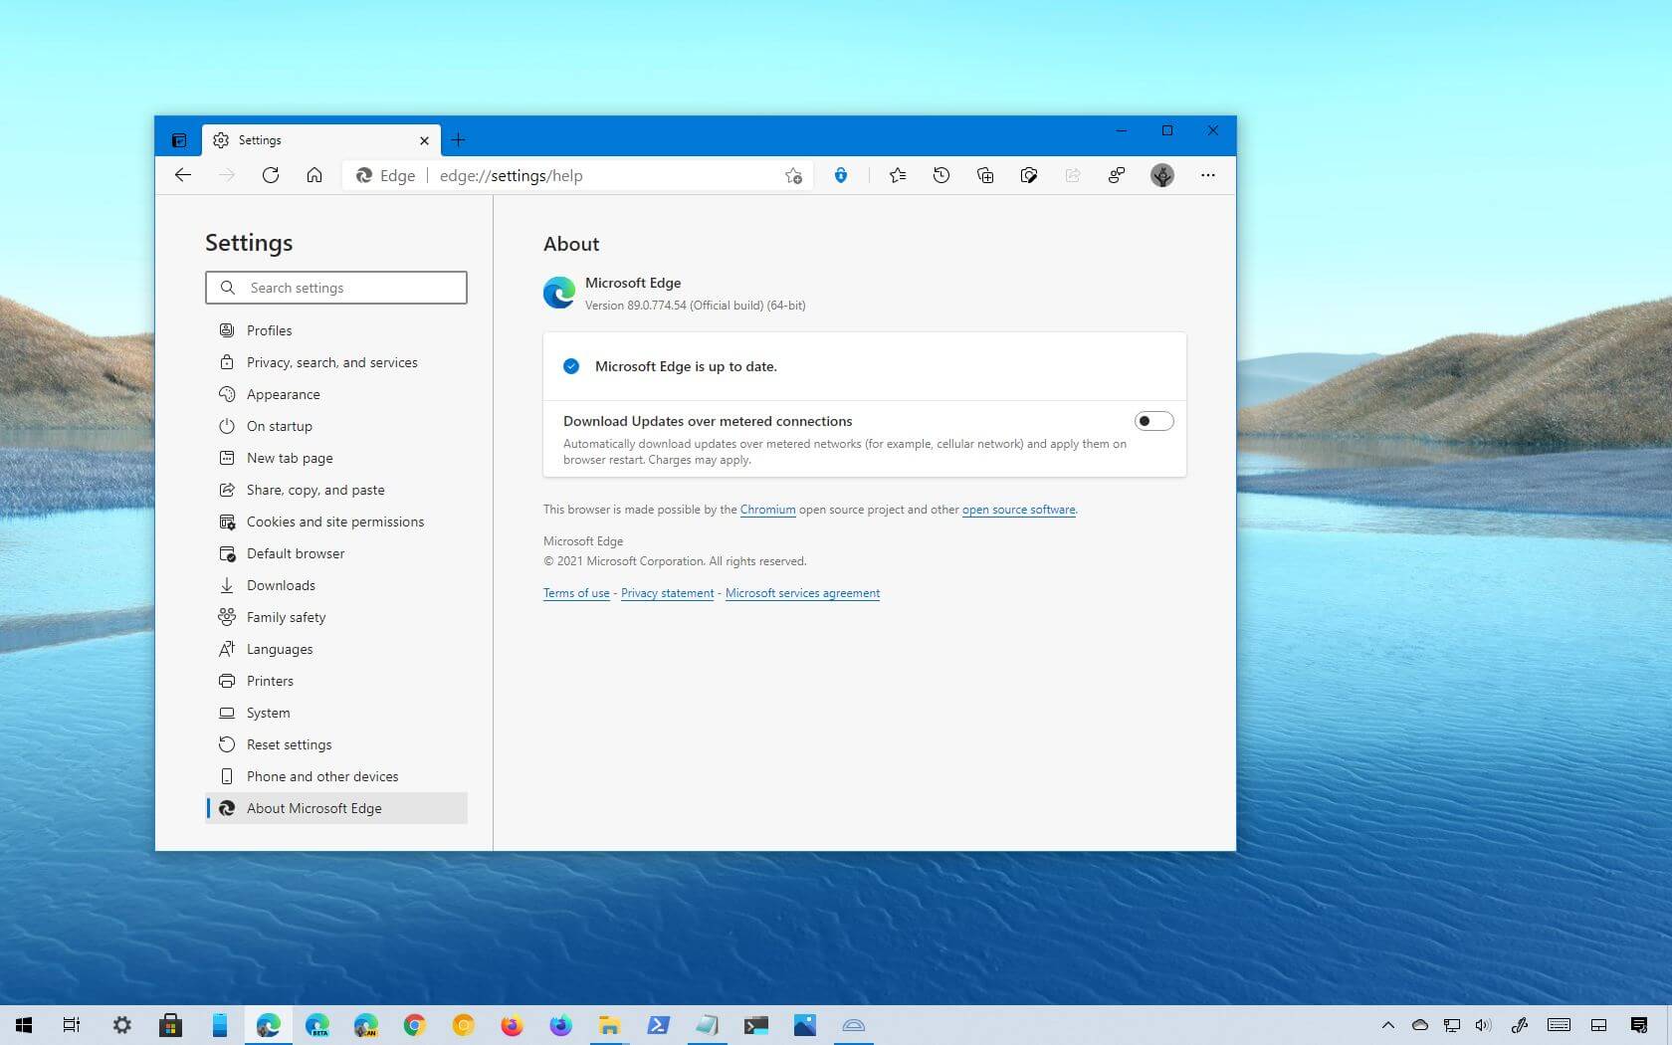Image resolution: width=1672 pixels, height=1045 pixels.
Task: Open the vertical tabs icon in title bar
Action: (x=179, y=140)
